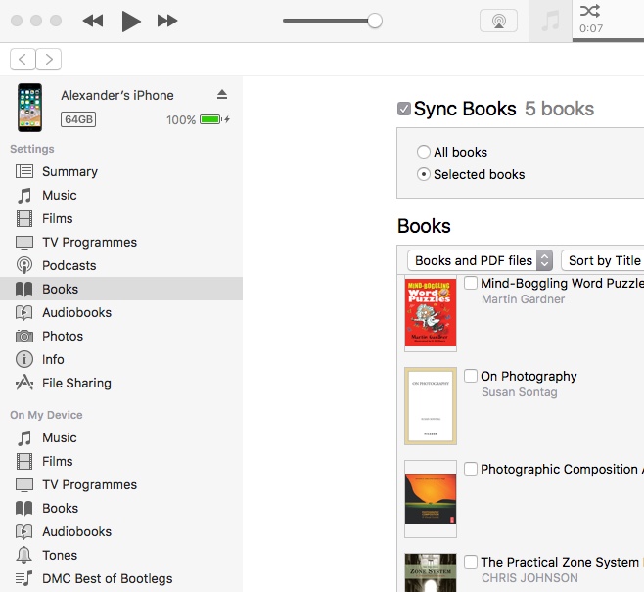644x592 pixels.
Task: Eject Alexander's iPhone
Action: coord(222,95)
